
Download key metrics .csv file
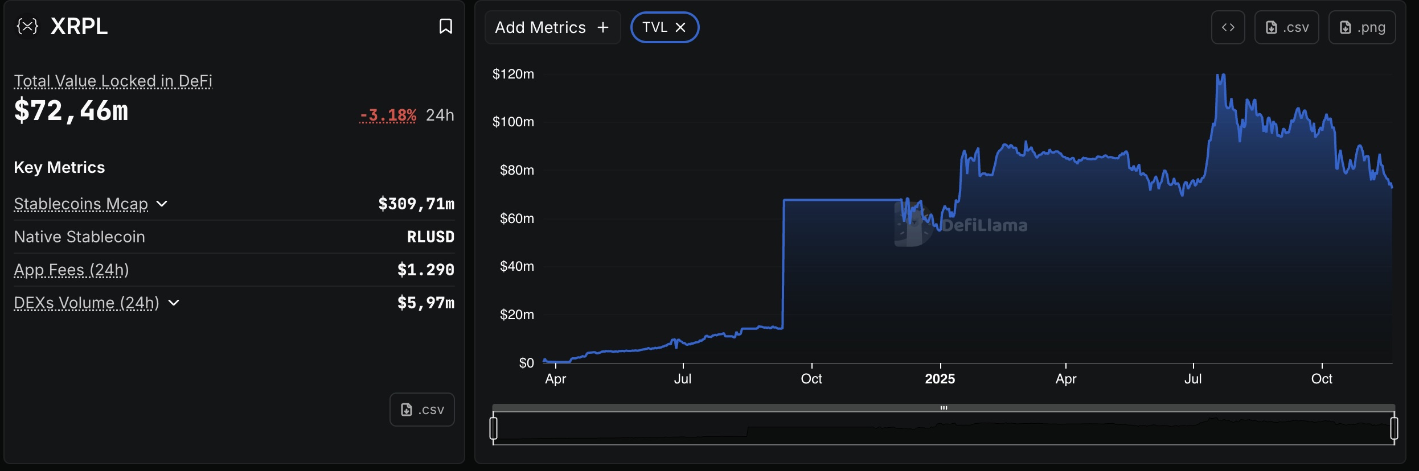point(422,410)
